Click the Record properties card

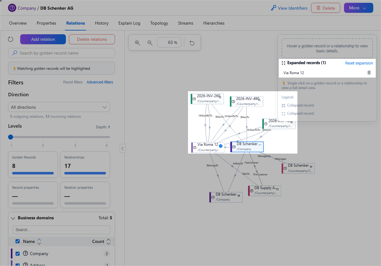33,195
